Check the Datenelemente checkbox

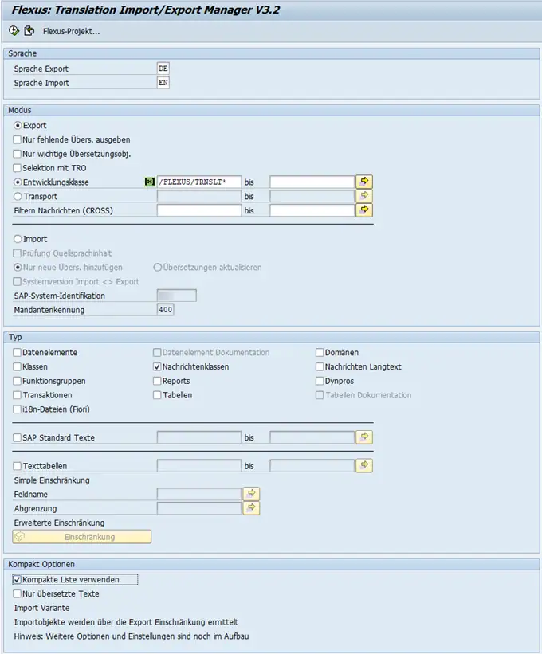pos(17,352)
